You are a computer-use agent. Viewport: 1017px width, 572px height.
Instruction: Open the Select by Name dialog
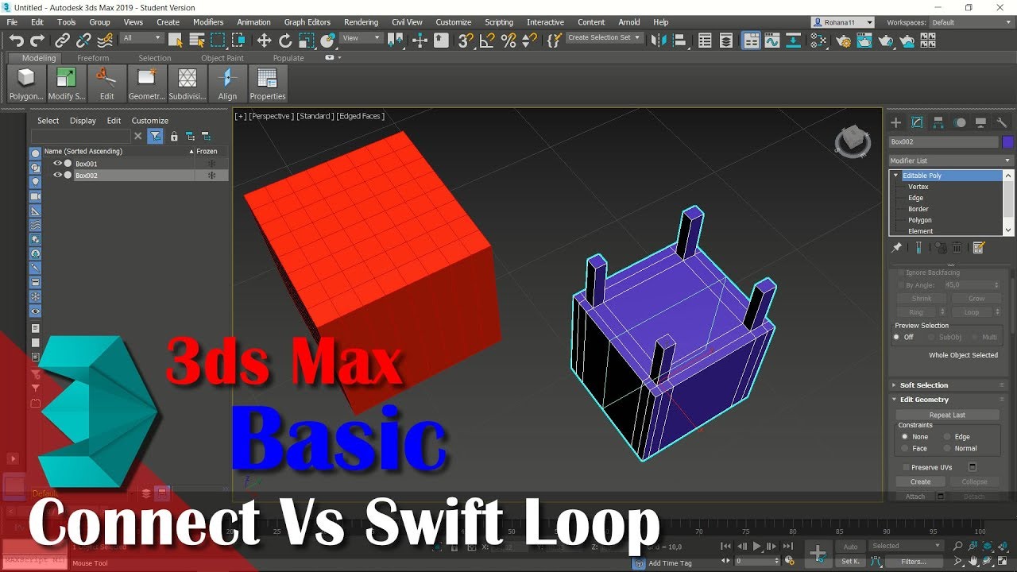point(197,41)
